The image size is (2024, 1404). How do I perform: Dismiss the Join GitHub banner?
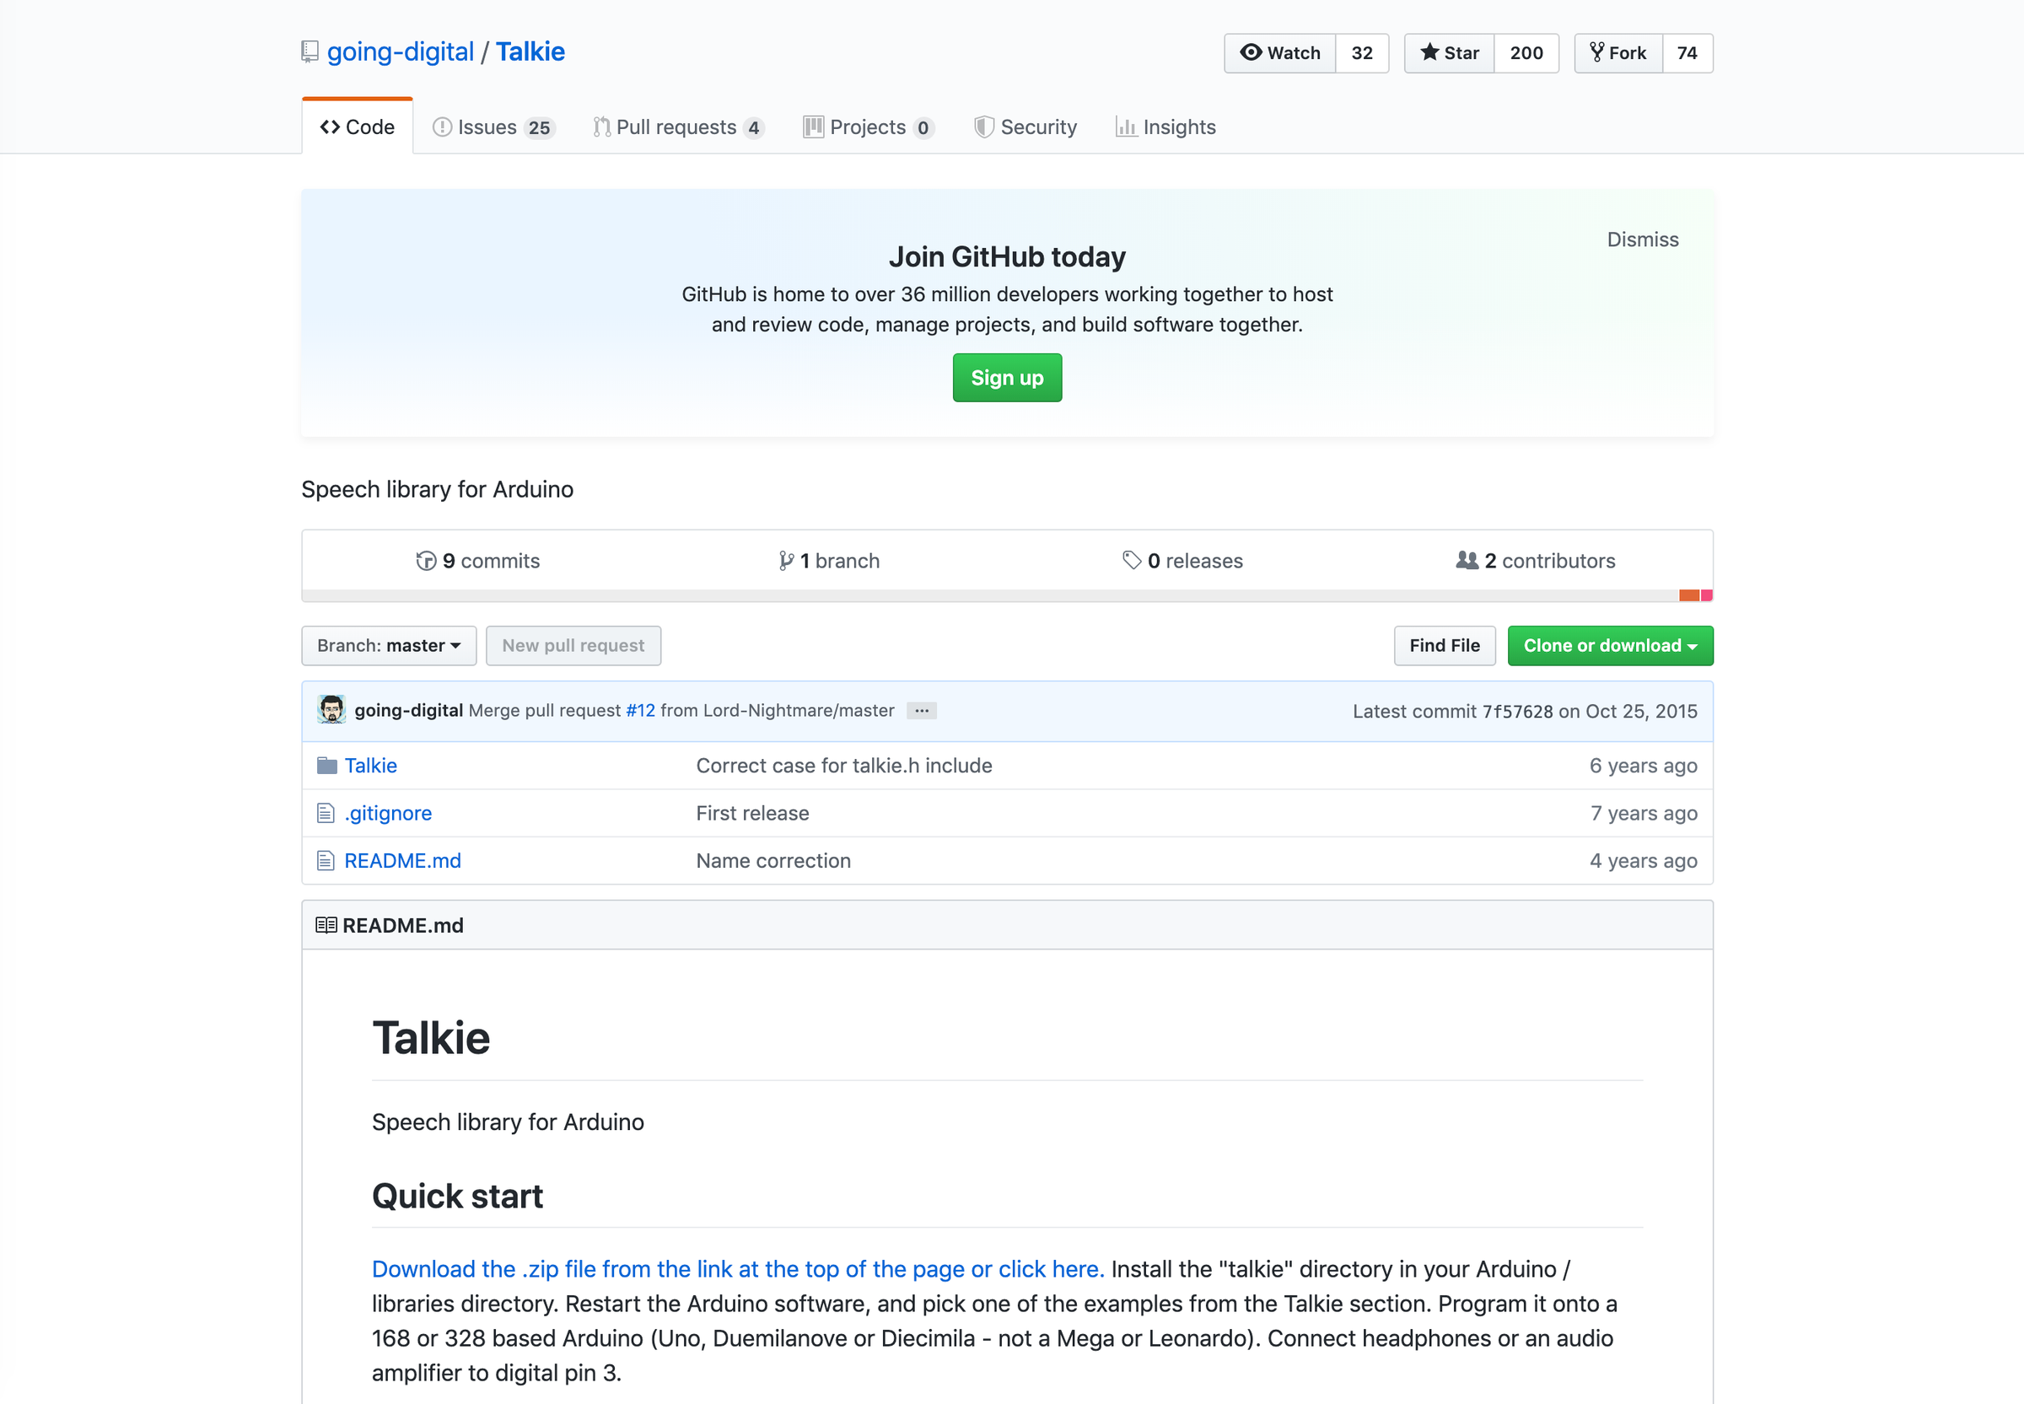pyautogui.click(x=1642, y=239)
